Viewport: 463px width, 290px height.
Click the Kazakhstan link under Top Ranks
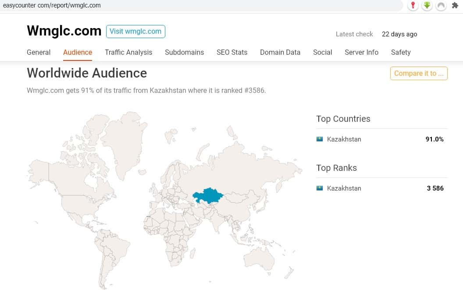click(x=344, y=188)
